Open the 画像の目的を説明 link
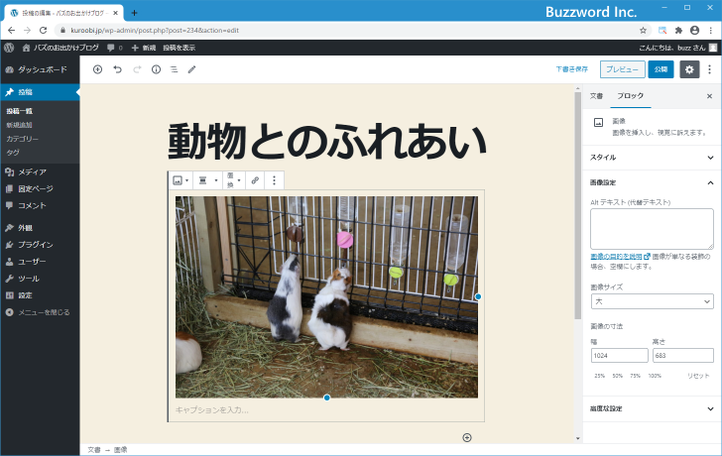This screenshot has height=456, width=722. (x=620, y=257)
